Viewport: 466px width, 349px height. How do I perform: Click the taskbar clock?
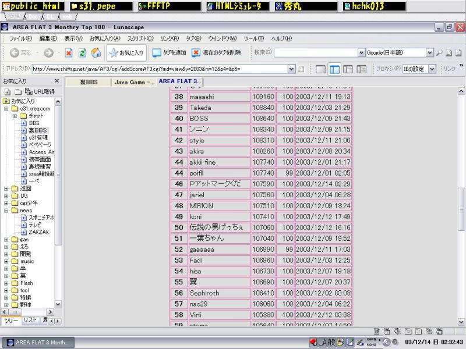coord(433,342)
